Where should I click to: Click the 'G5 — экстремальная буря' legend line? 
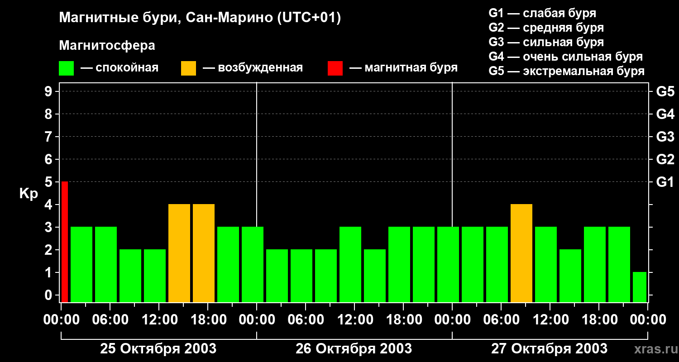[567, 71]
